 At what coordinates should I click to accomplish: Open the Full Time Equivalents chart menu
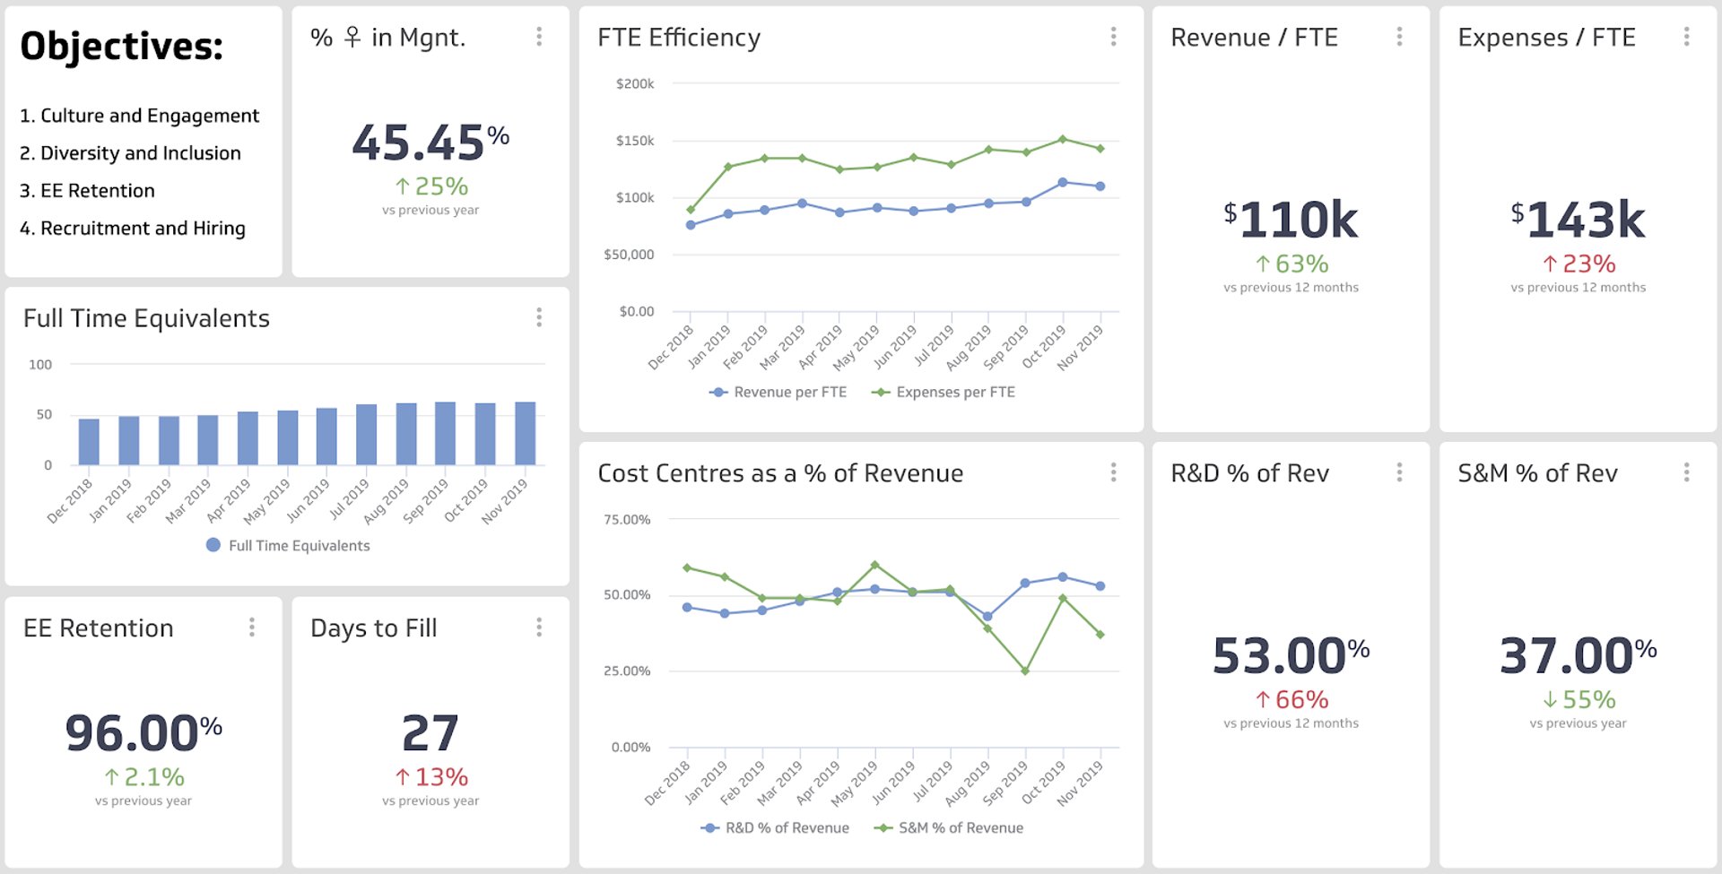tap(539, 317)
